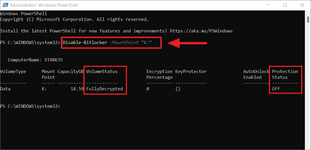Click the KeyProtector empty braces value

178,89
